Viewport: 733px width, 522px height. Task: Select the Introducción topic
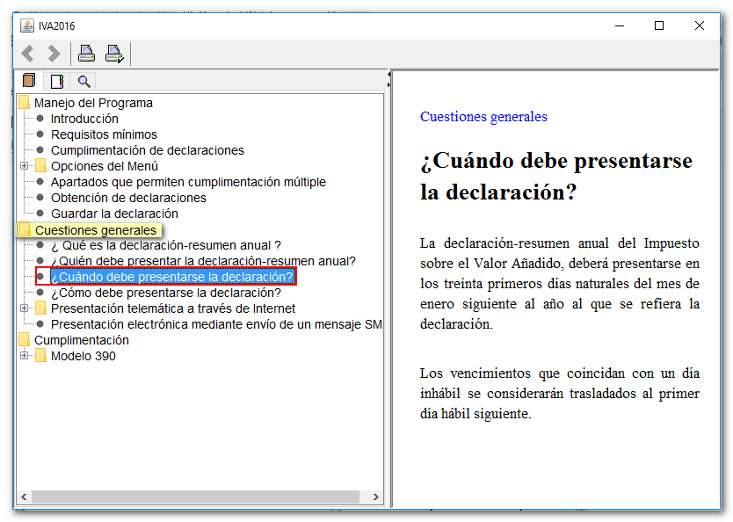[x=84, y=119]
